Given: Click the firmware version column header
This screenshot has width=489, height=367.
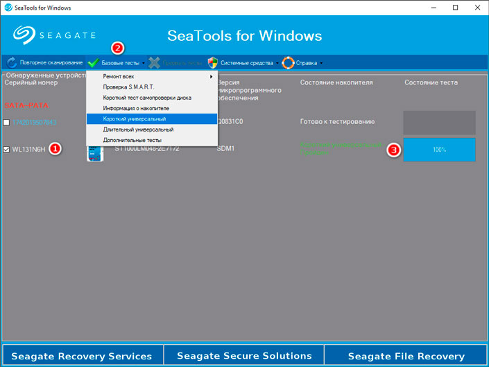Looking at the screenshot, I should (x=250, y=90).
